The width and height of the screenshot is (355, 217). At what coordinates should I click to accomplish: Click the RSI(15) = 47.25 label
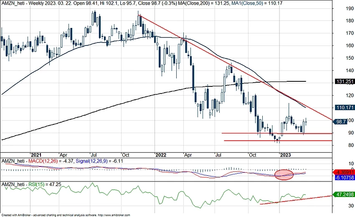coord(45,184)
